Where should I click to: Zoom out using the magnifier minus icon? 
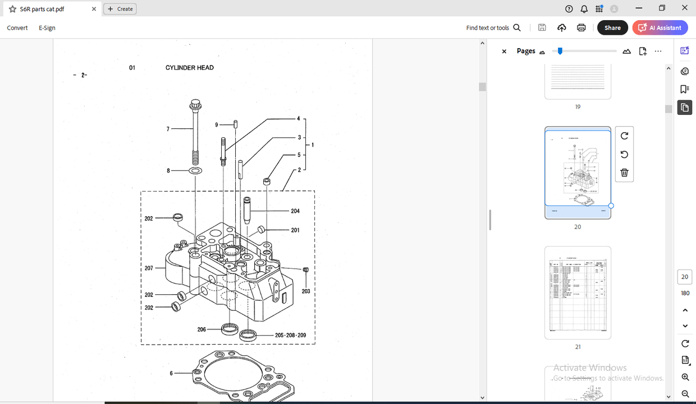pyautogui.click(x=685, y=393)
